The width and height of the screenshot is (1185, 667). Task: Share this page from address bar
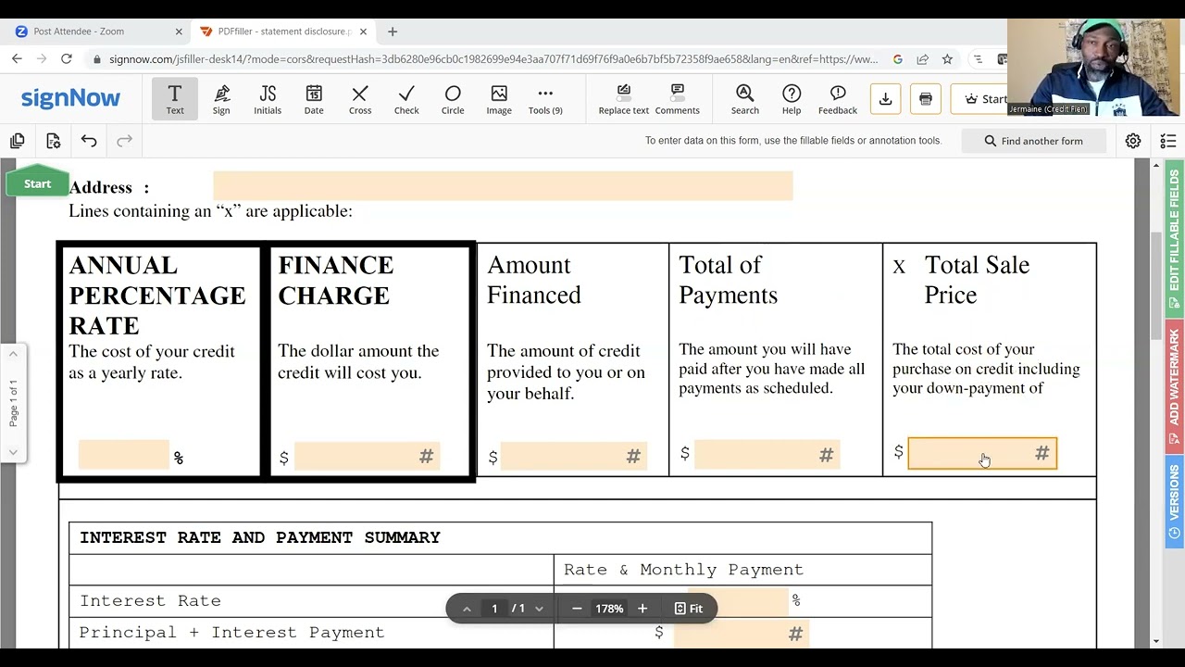click(x=922, y=59)
